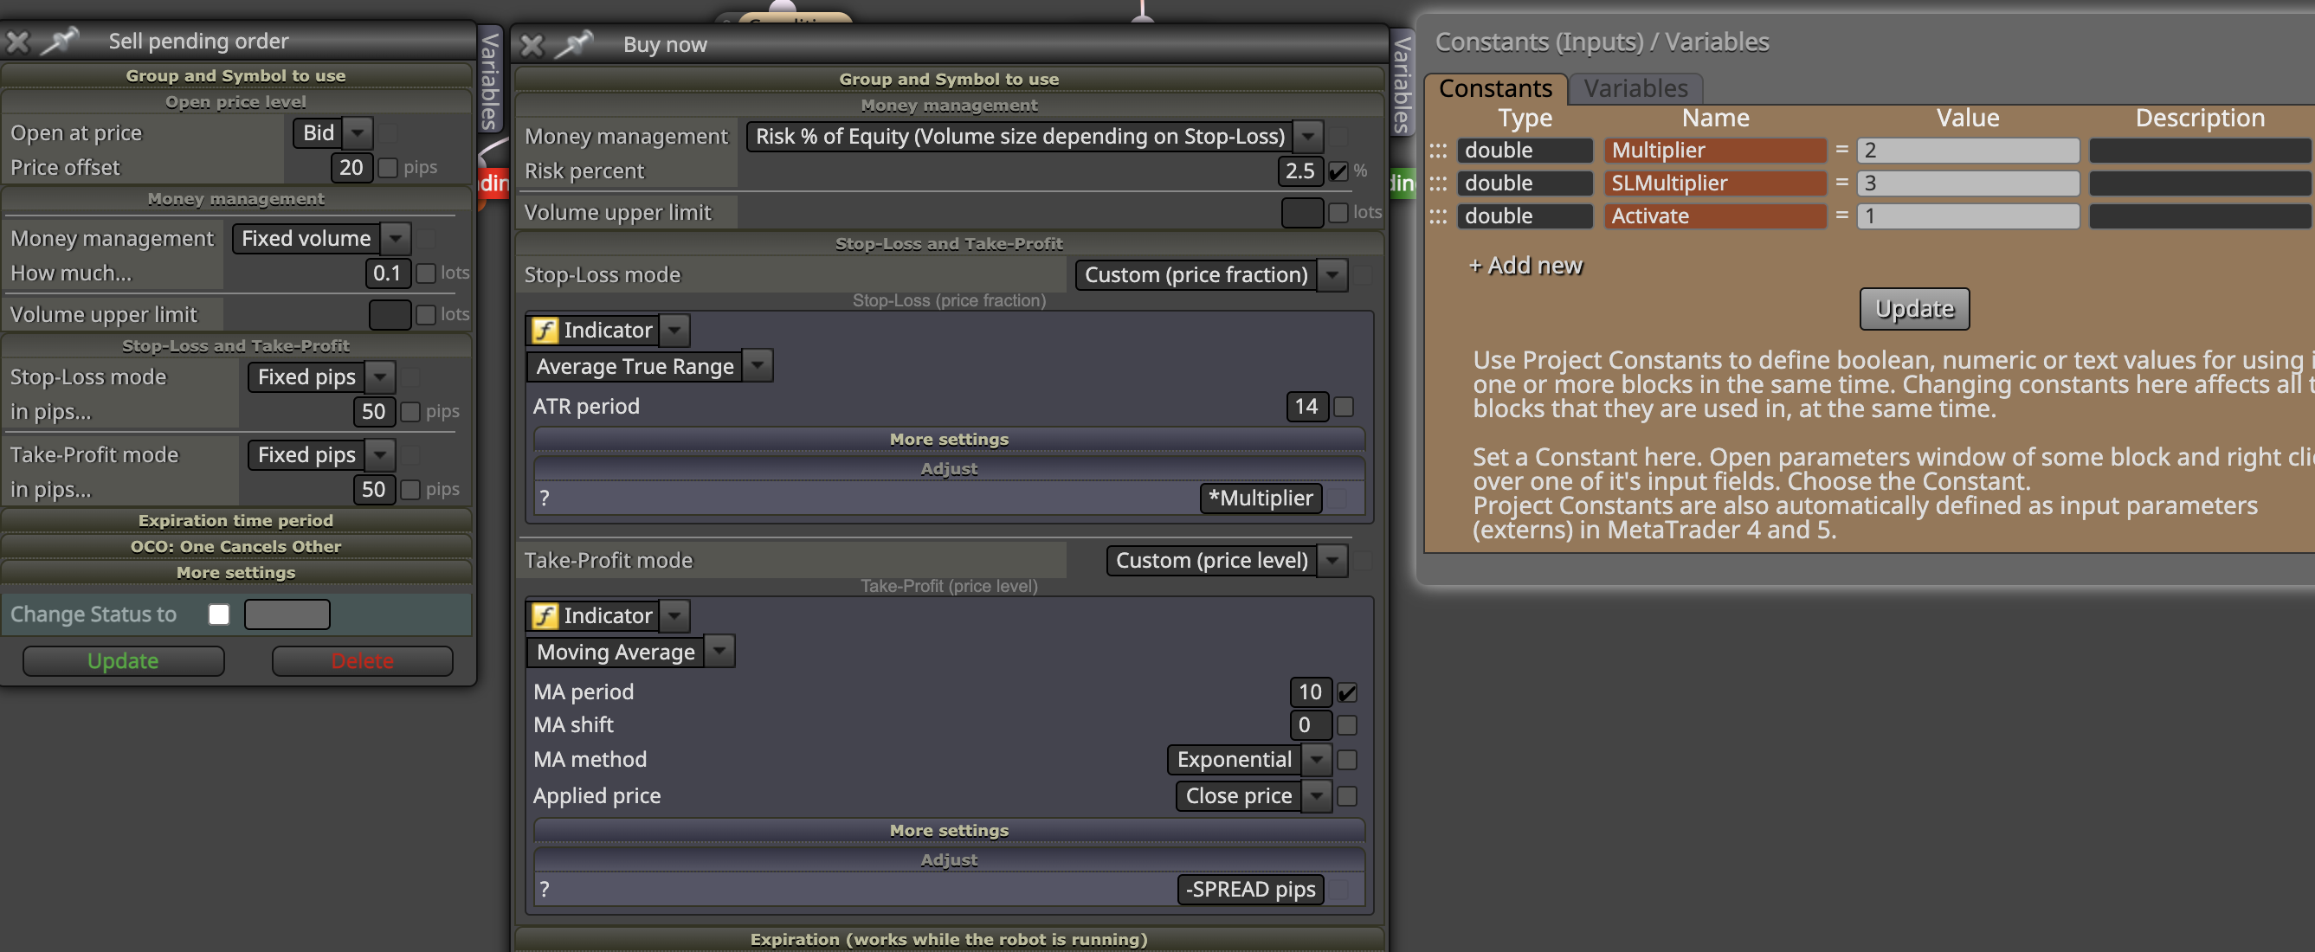Open Take-Profit mode Fixed pips dropdown
Viewport: 2315px width, 952px height.
point(380,455)
